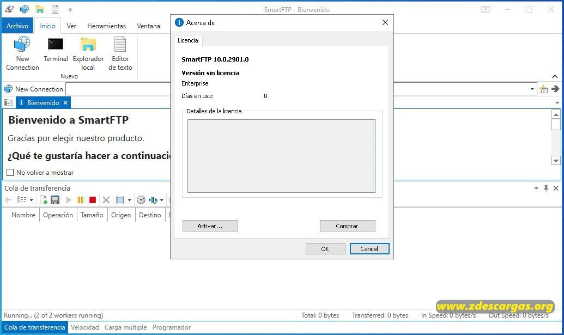Sort queue by Operación column
This screenshot has width=564, height=335.
pos(58,215)
